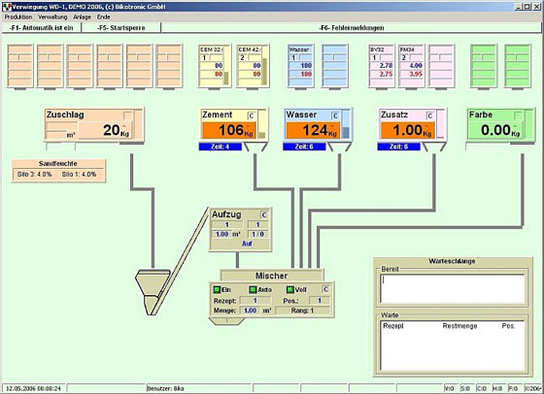This screenshot has height=394, width=544.
Task: Click the Wasser hopper outlet funnel
Action: coord(339,148)
